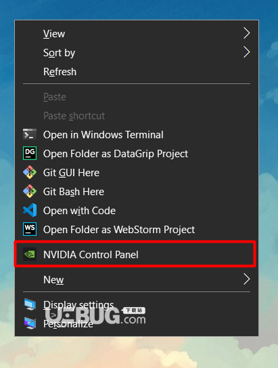Expand the Sort by submenu arrow
278x368 pixels.
click(246, 52)
